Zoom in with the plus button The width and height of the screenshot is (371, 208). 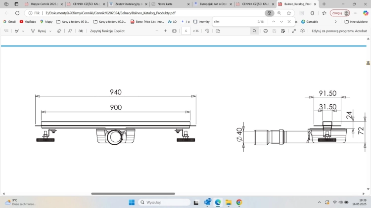(x=165, y=31)
